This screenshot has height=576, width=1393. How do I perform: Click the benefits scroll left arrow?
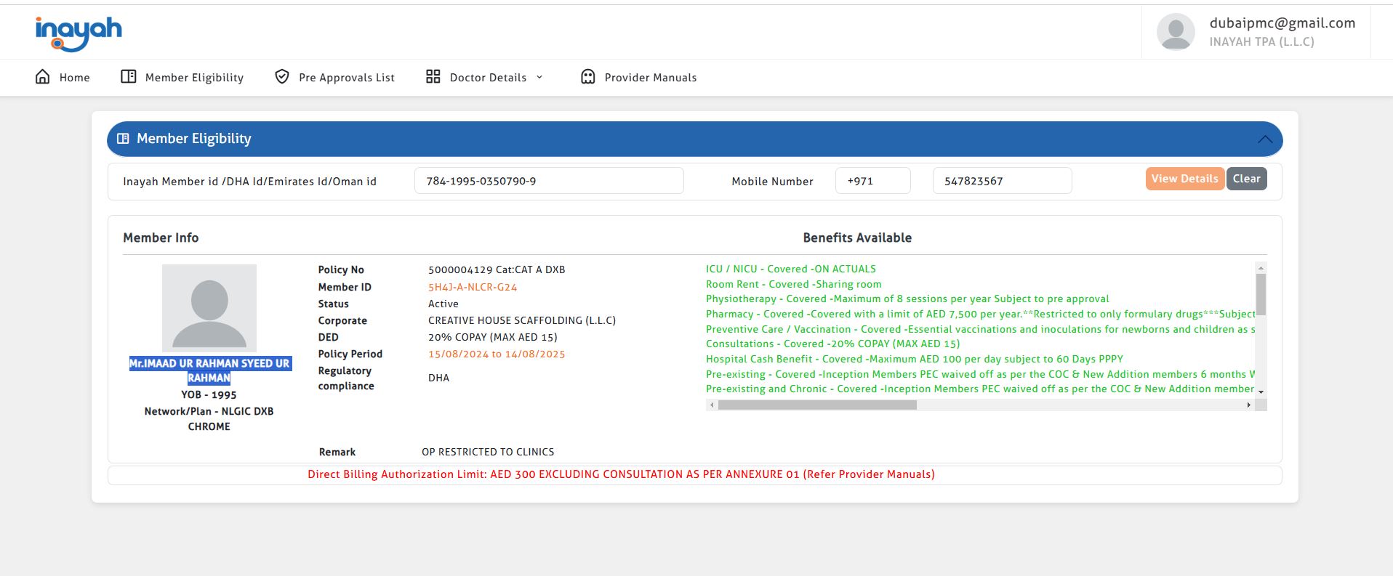point(712,405)
